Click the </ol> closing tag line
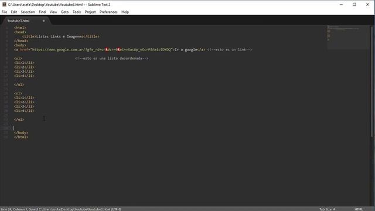375x211 pixels. (x=19, y=120)
